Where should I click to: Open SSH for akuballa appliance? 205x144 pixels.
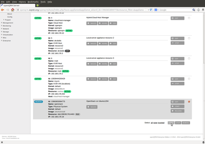pyautogui.click(x=113, y=43)
